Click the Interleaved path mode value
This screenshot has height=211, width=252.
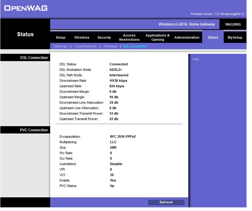pos(119,75)
